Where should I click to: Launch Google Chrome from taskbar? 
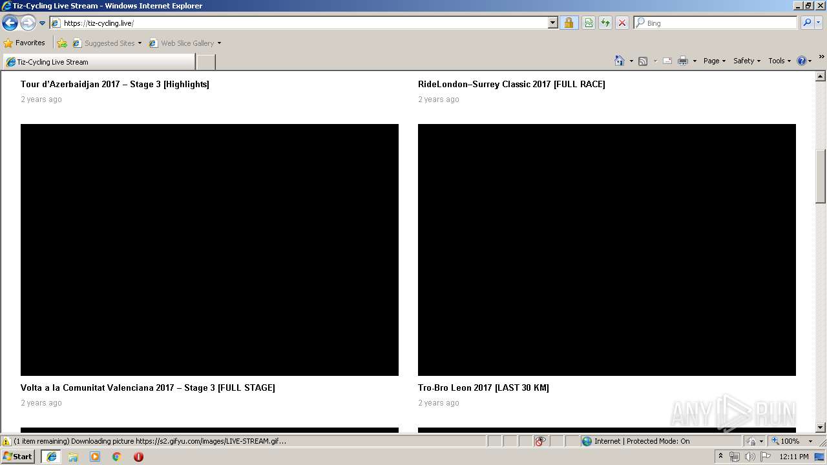tap(117, 457)
